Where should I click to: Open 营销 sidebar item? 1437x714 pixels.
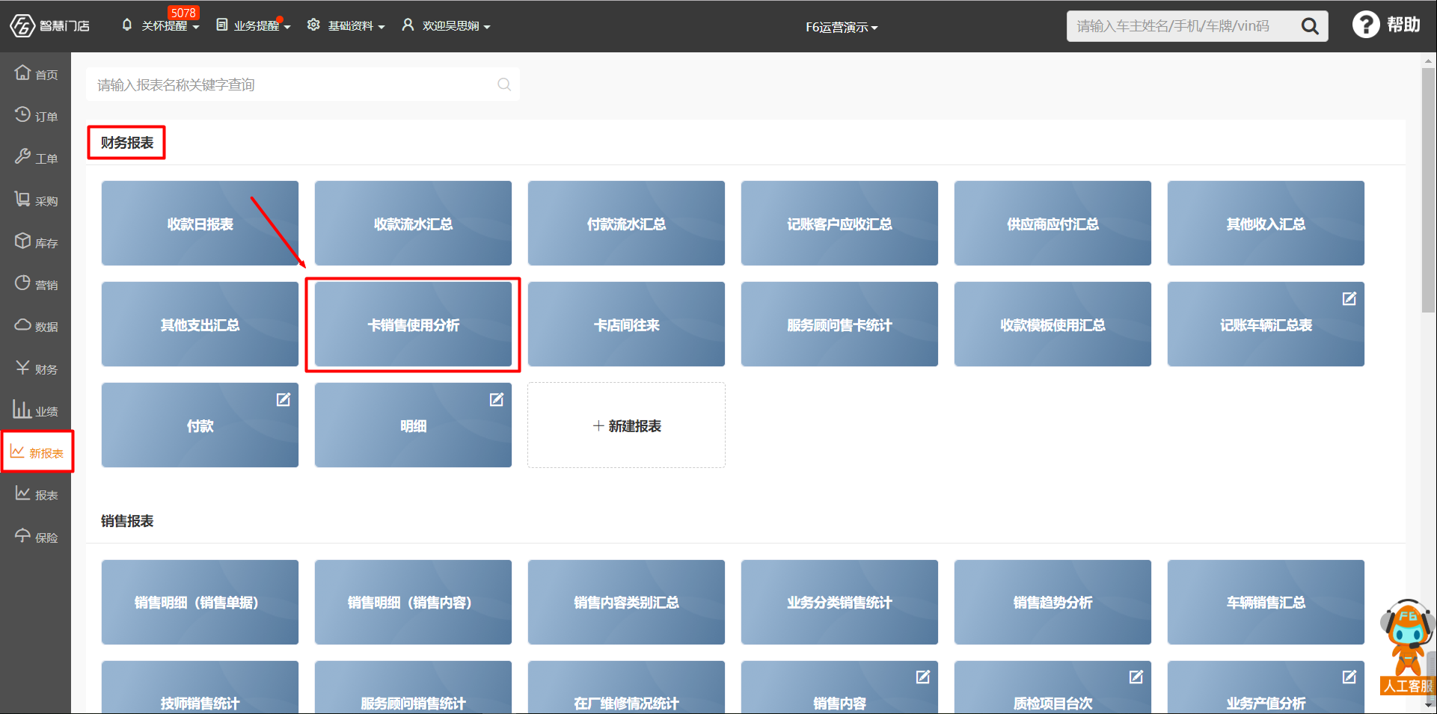36,284
